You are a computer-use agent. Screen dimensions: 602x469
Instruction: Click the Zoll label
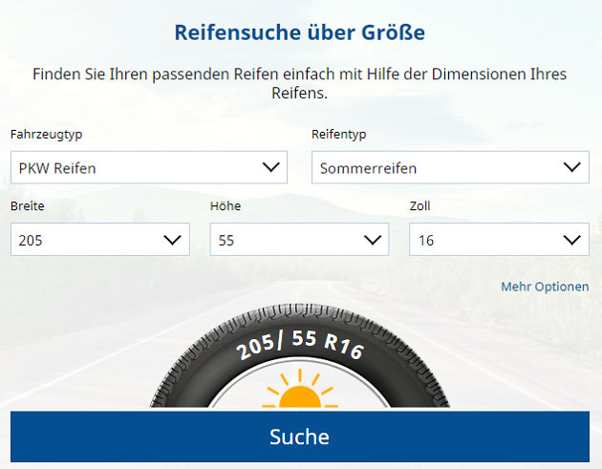pyautogui.click(x=419, y=206)
